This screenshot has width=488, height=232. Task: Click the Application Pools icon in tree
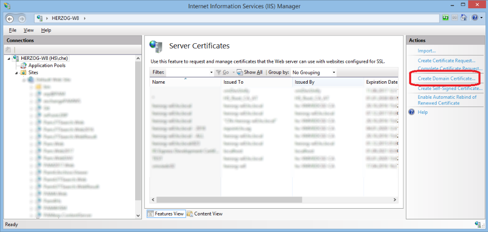(24, 65)
